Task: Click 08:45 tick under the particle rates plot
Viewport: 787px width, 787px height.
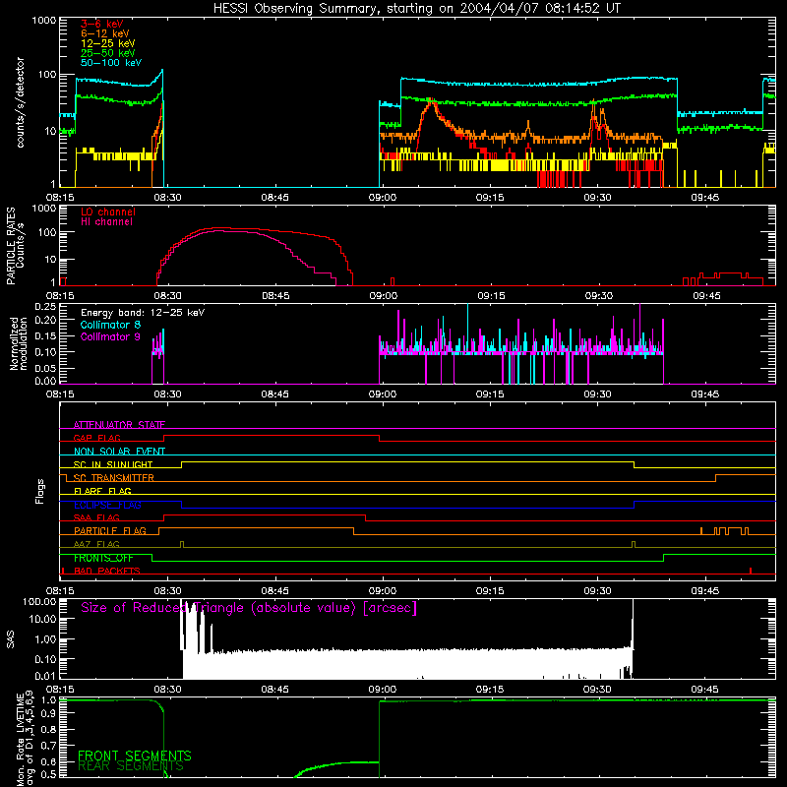Action: 275,296
